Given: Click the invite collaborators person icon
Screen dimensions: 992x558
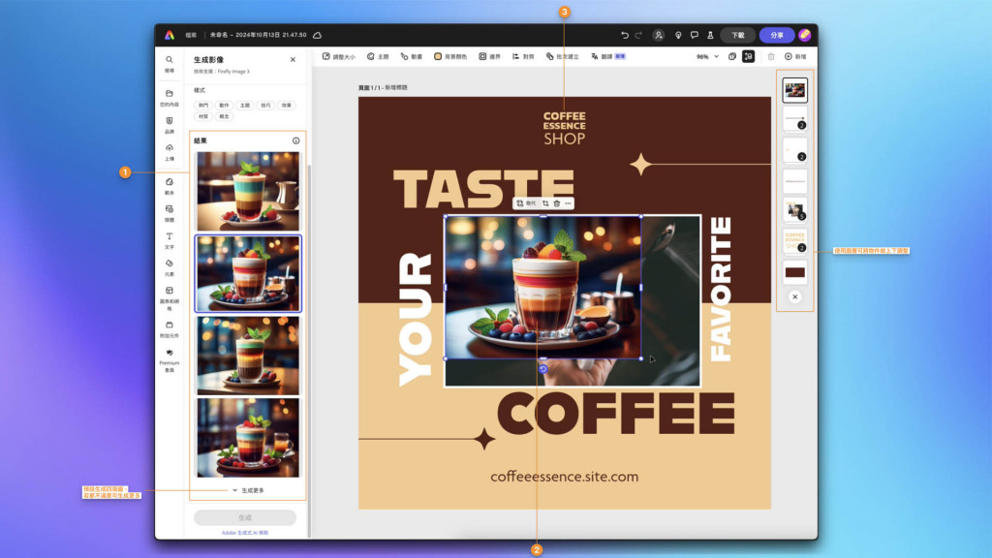Looking at the screenshot, I should click(x=659, y=35).
